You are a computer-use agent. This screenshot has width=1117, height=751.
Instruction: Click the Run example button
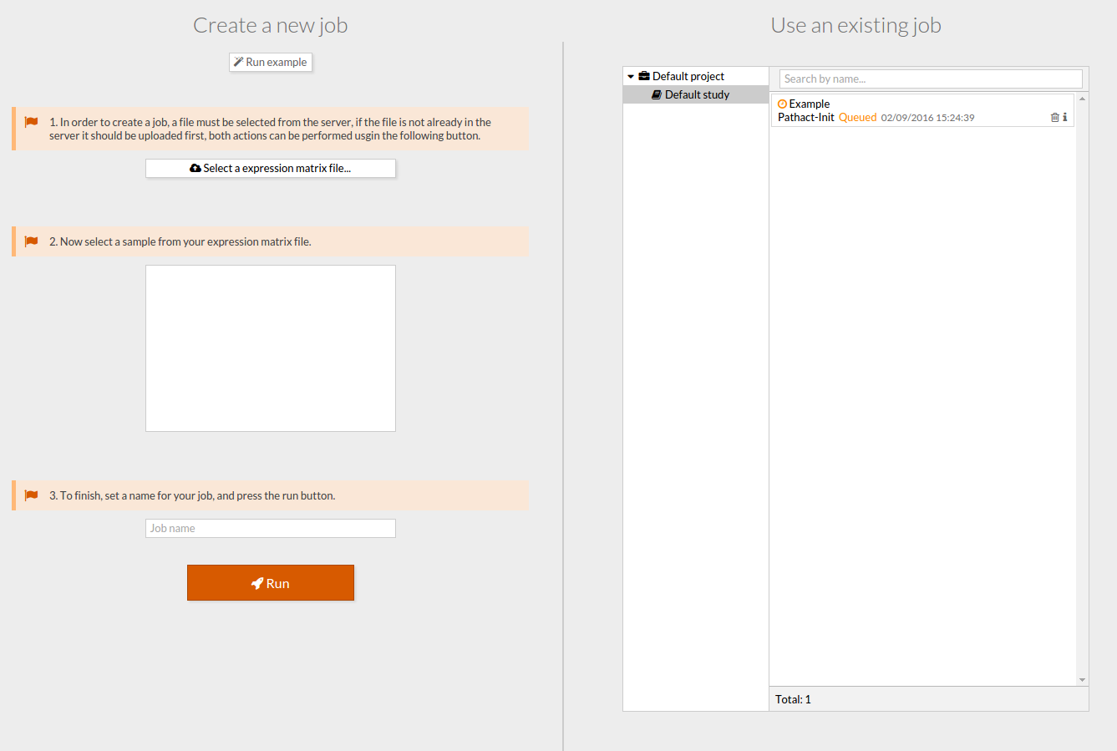(x=271, y=63)
